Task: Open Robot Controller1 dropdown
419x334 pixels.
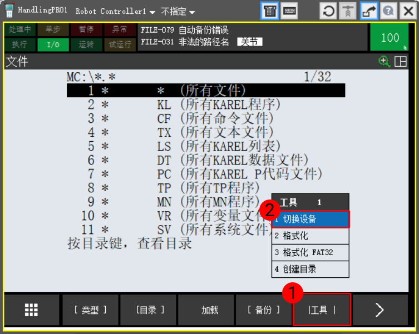Action: point(115,12)
